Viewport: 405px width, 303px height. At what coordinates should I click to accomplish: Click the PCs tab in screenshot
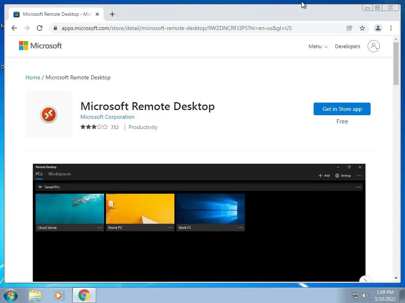coord(39,174)
